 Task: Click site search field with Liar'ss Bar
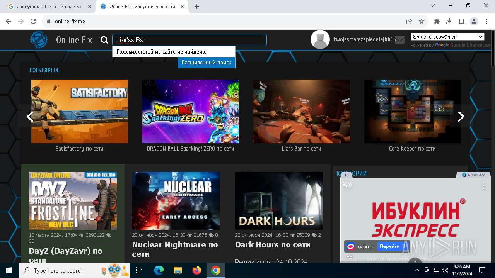189,40
